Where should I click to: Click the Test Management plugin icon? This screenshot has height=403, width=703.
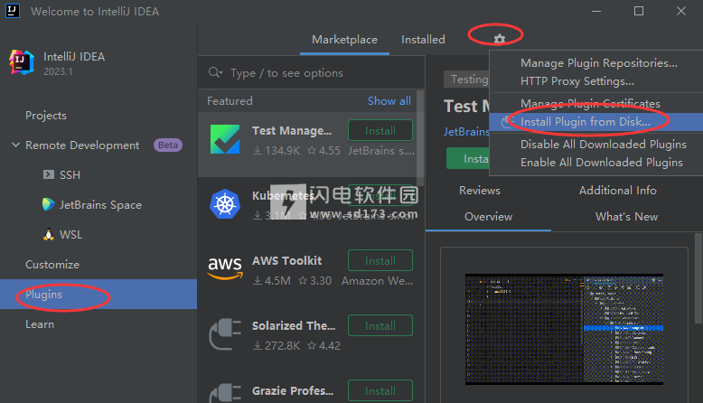225,139
